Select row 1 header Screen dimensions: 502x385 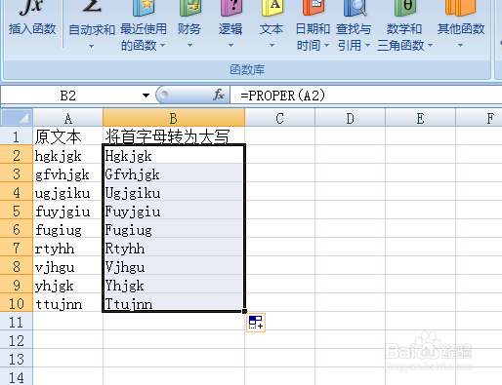tap(17, 136)
